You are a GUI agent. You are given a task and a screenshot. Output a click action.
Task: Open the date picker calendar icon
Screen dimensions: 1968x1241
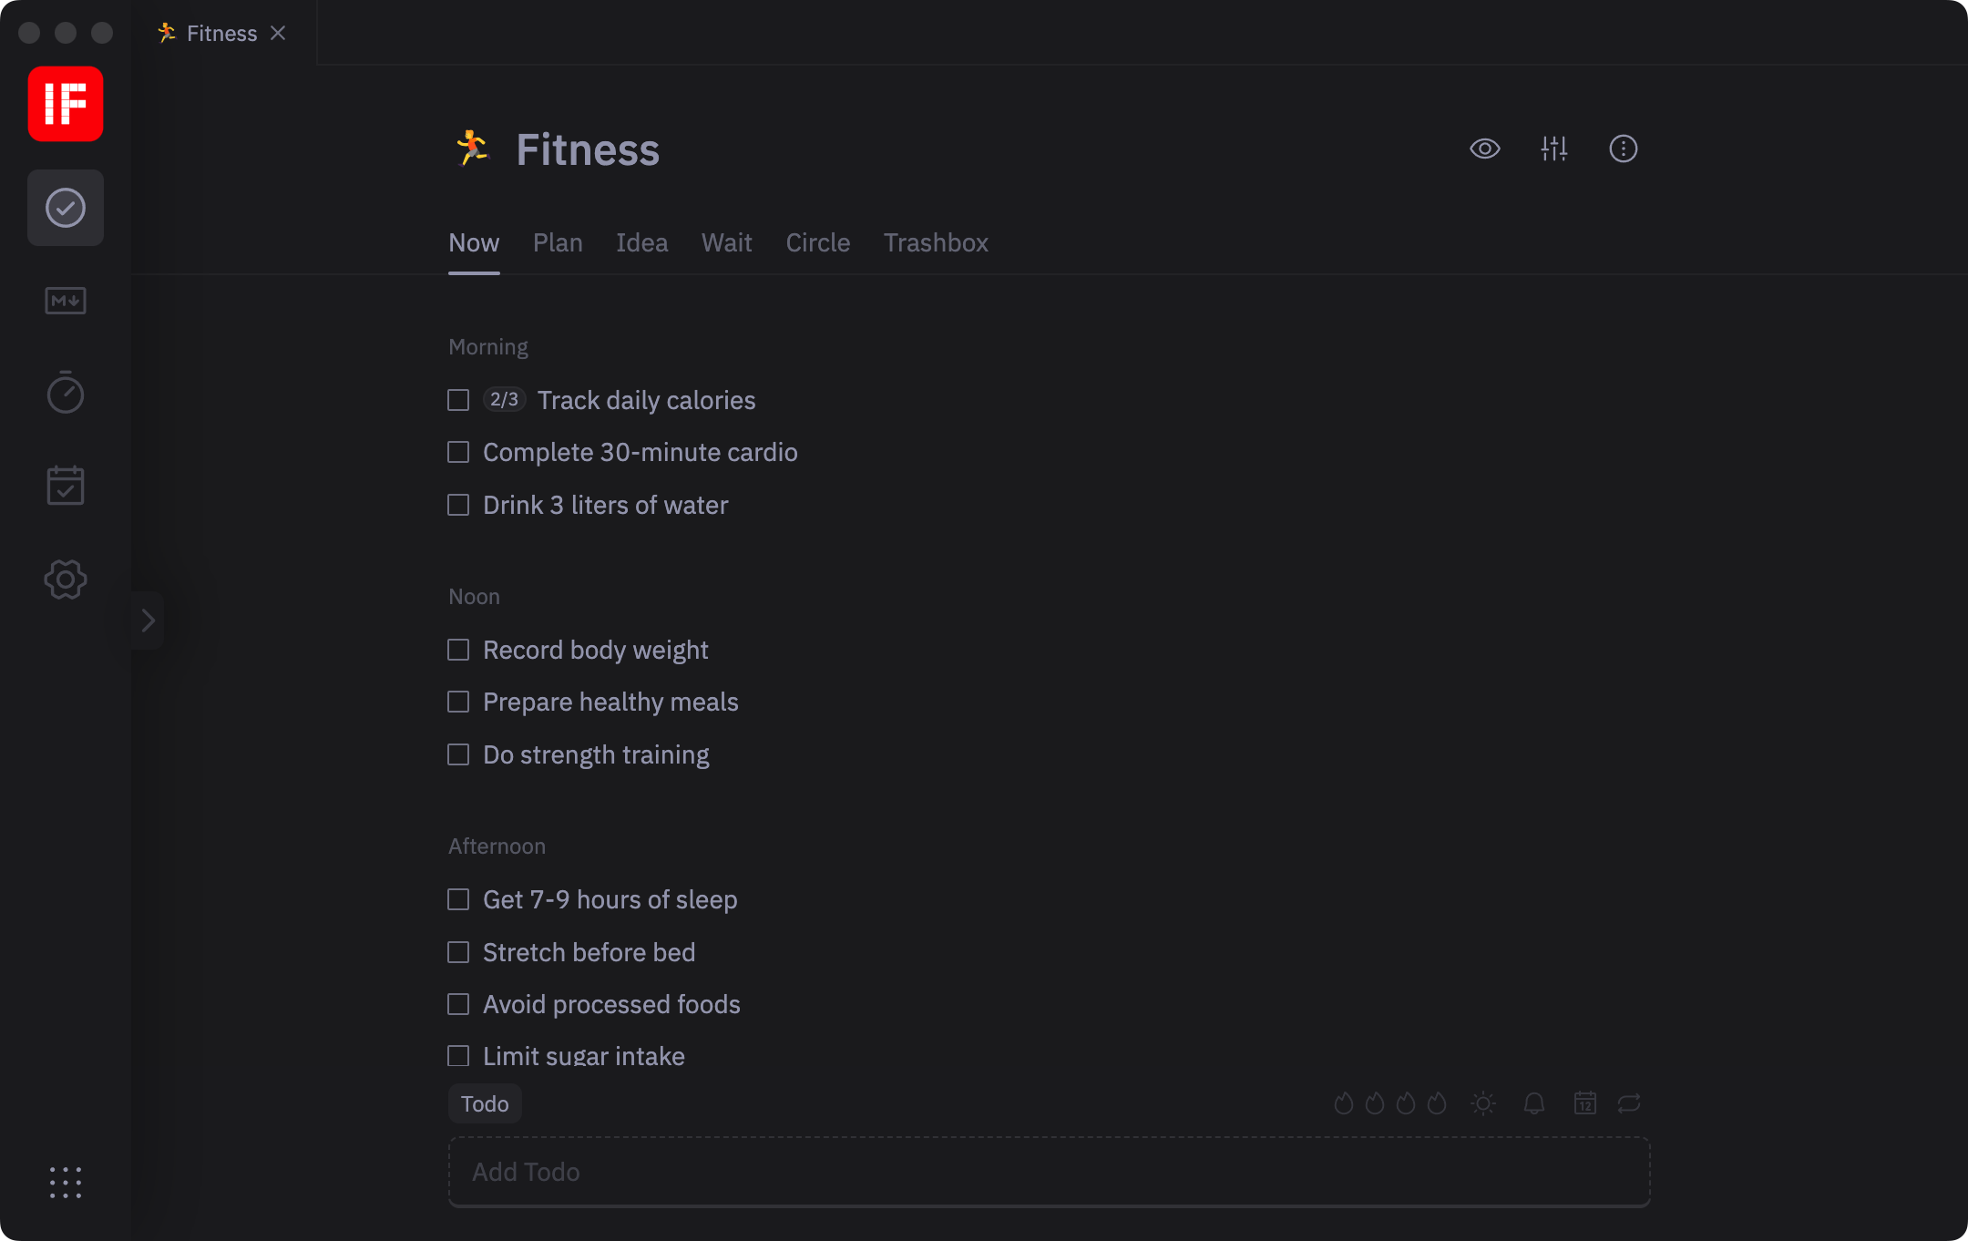pyautogui.click(x=1585, y=1103)
